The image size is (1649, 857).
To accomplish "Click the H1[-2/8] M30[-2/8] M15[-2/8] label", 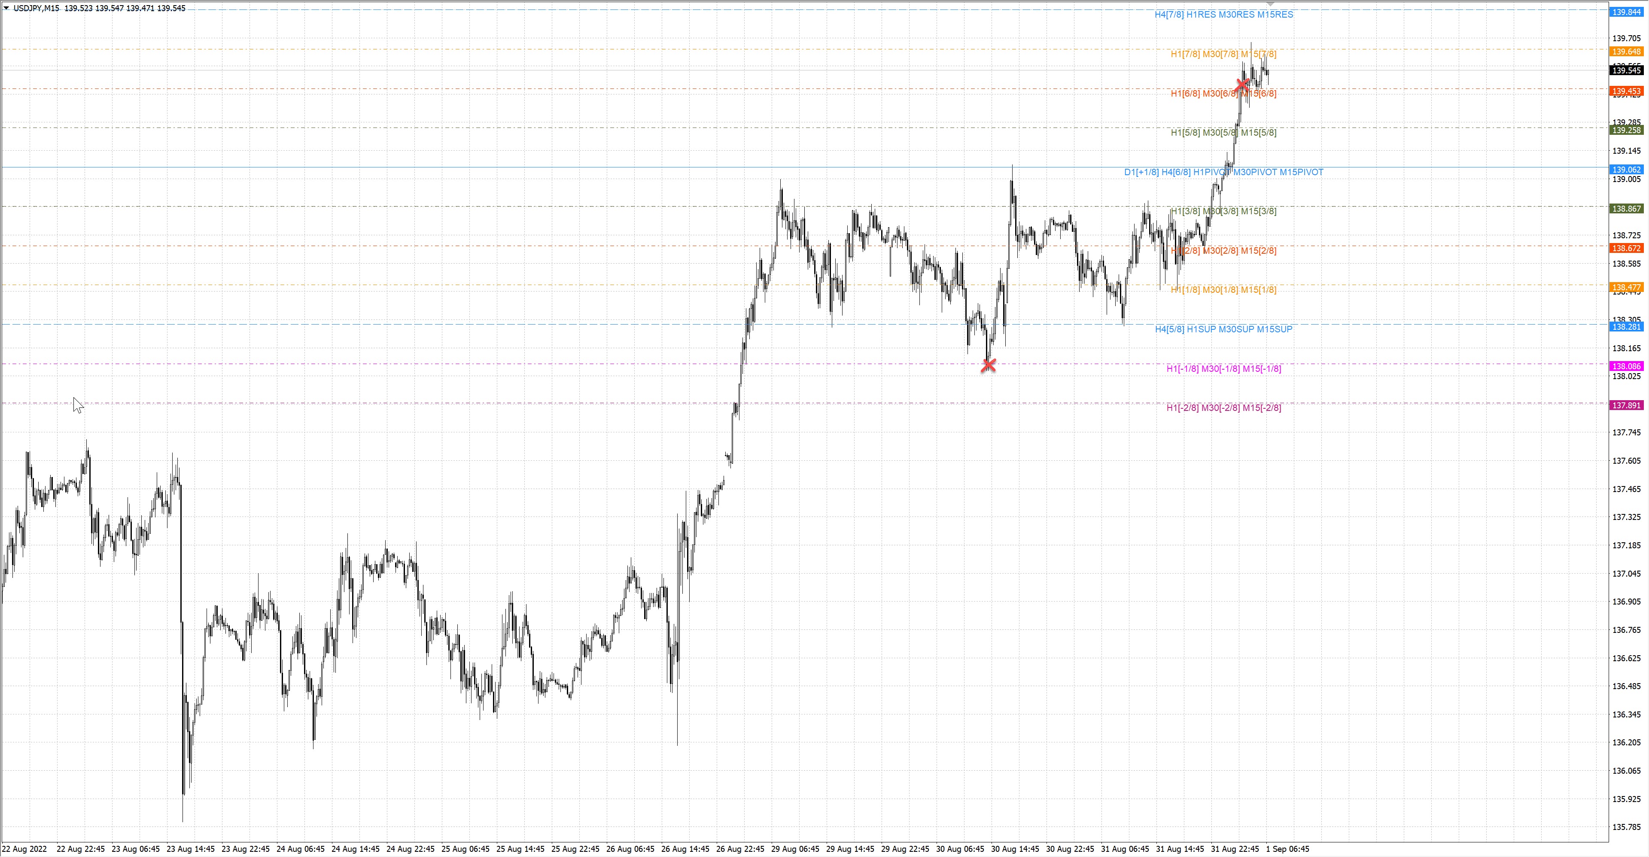I will (x=1223, y=408).
